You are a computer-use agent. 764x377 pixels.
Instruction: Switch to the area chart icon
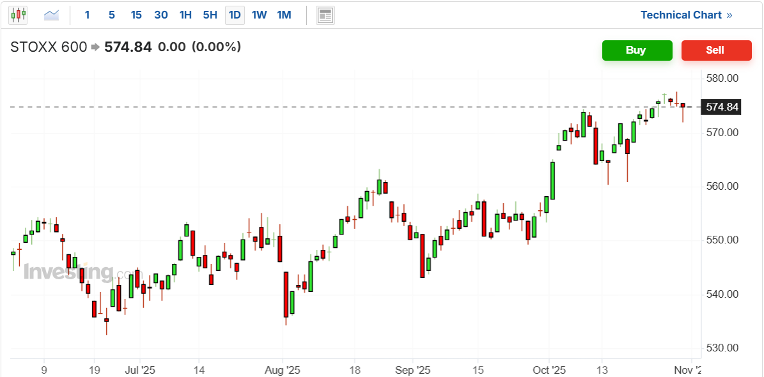click(51, 15)
